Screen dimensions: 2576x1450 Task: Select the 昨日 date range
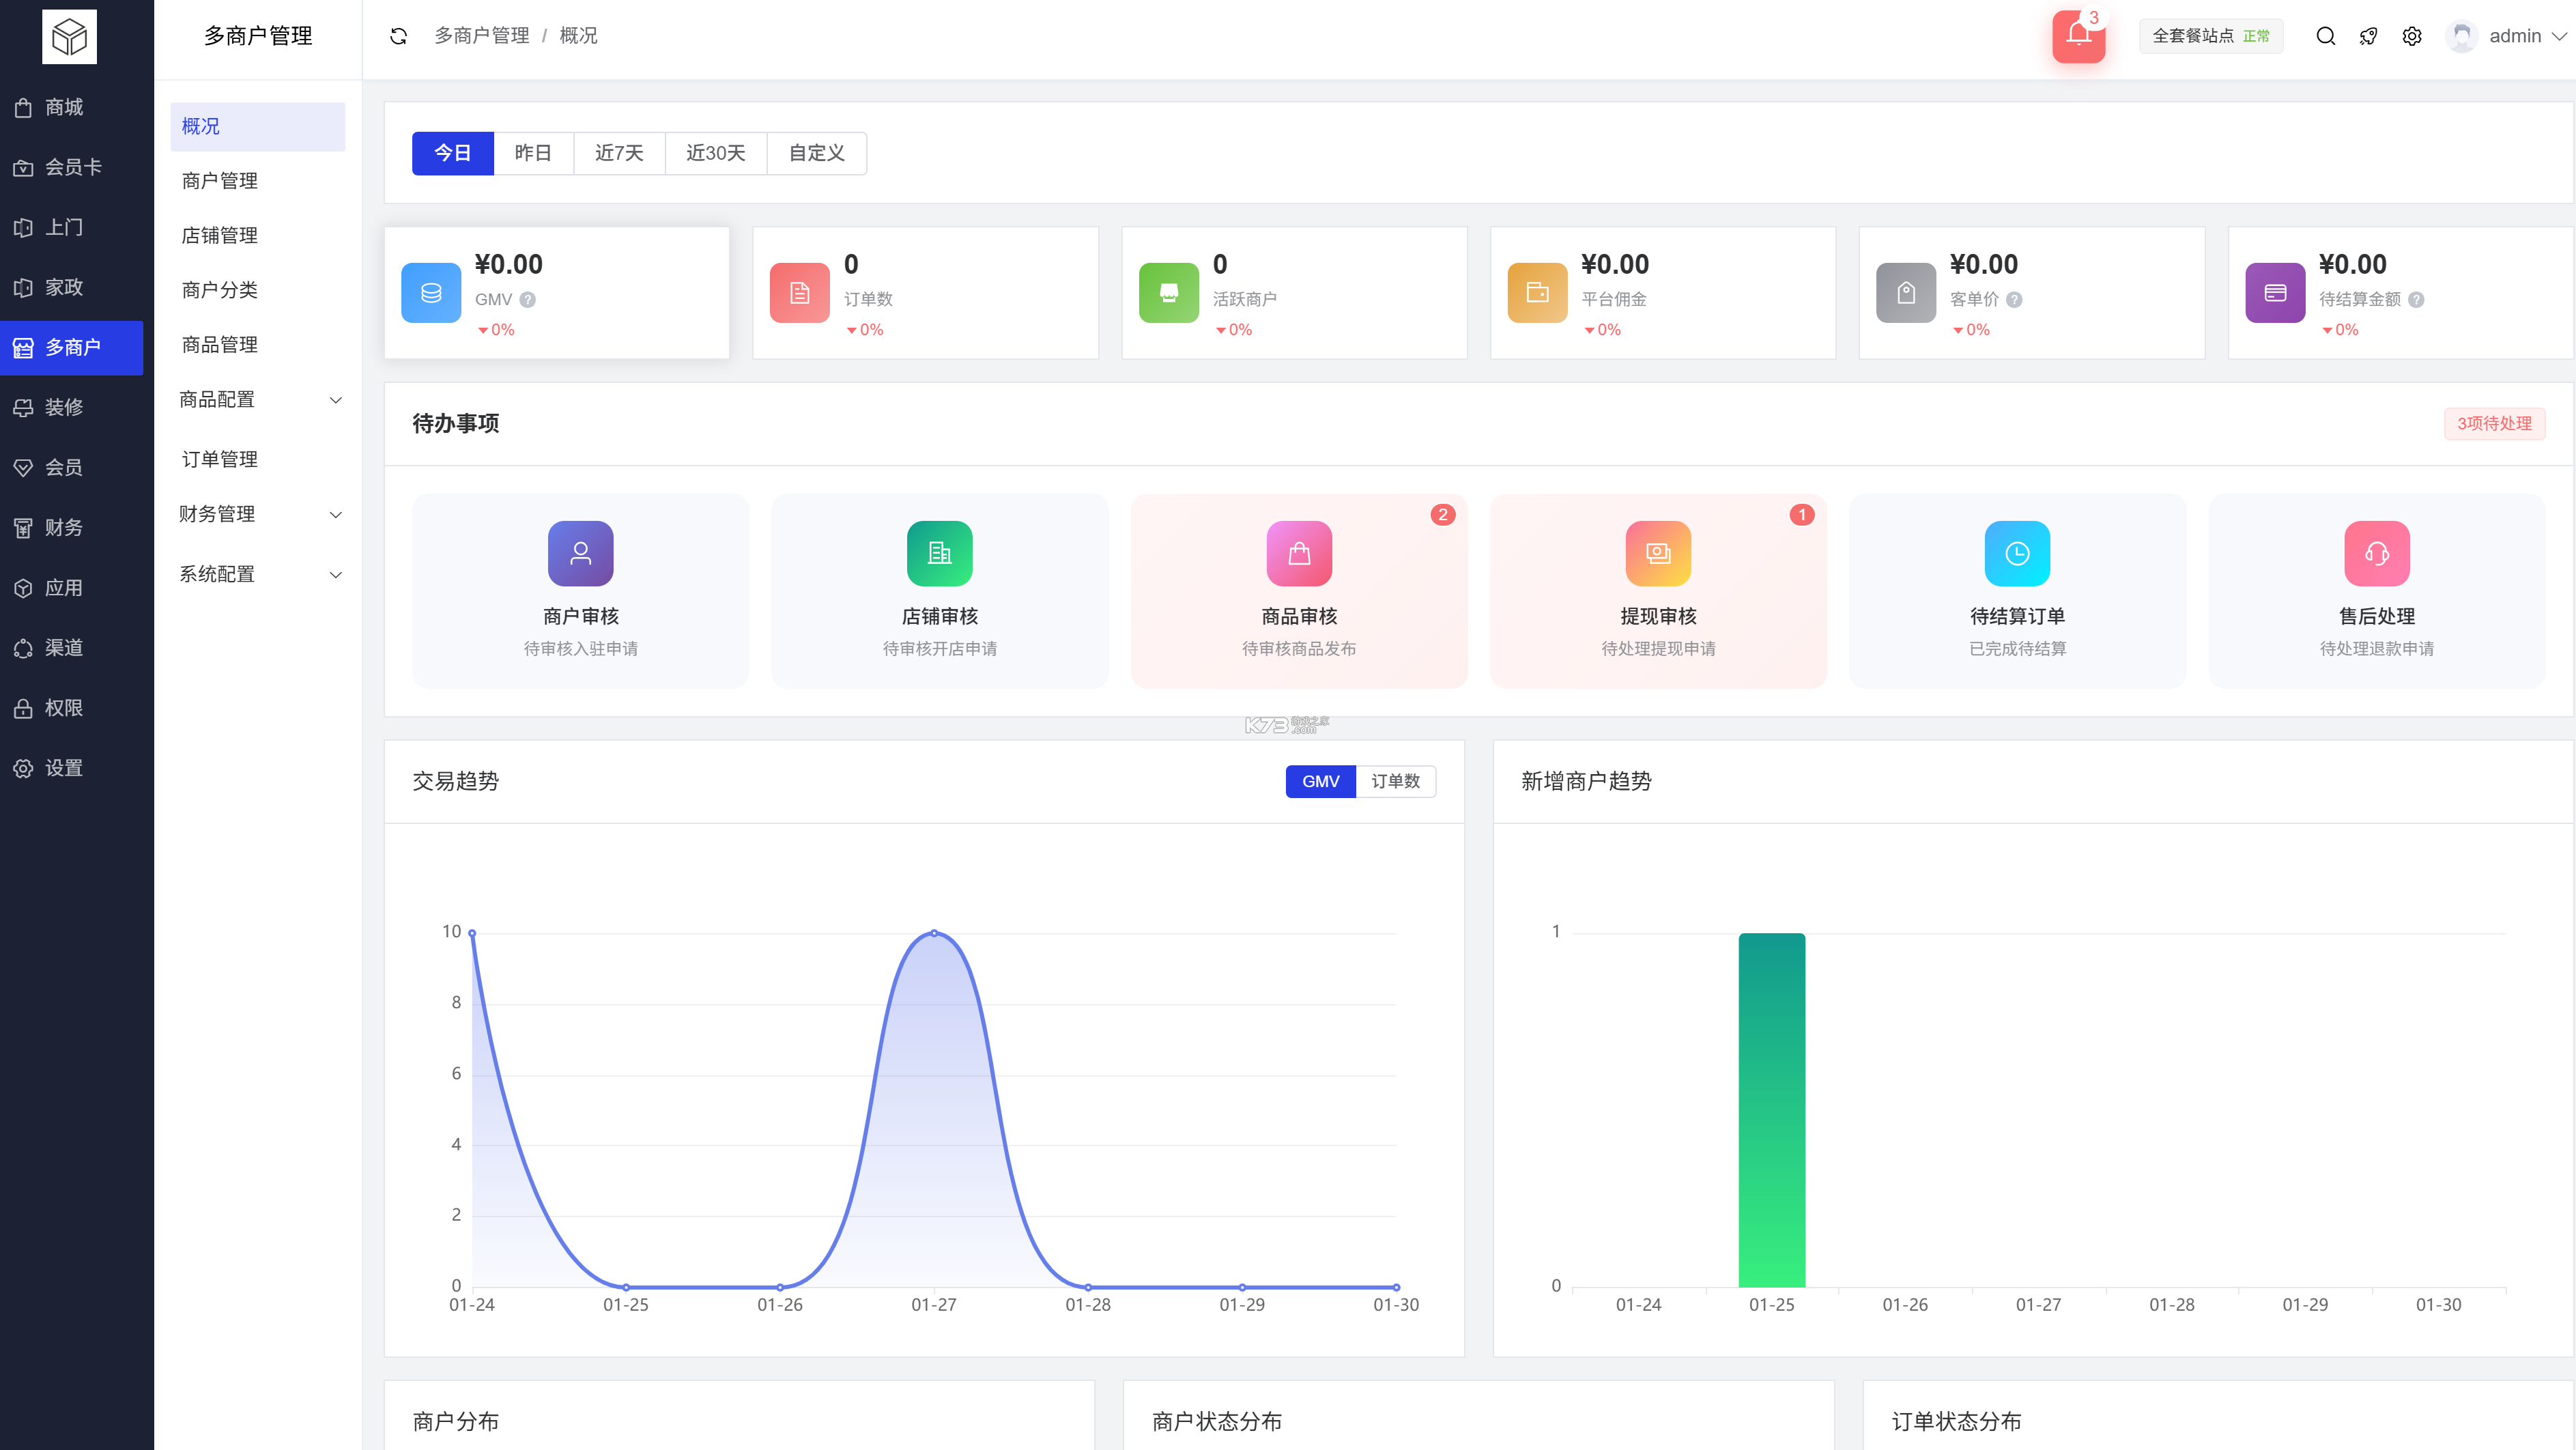(x=533, y=153)
